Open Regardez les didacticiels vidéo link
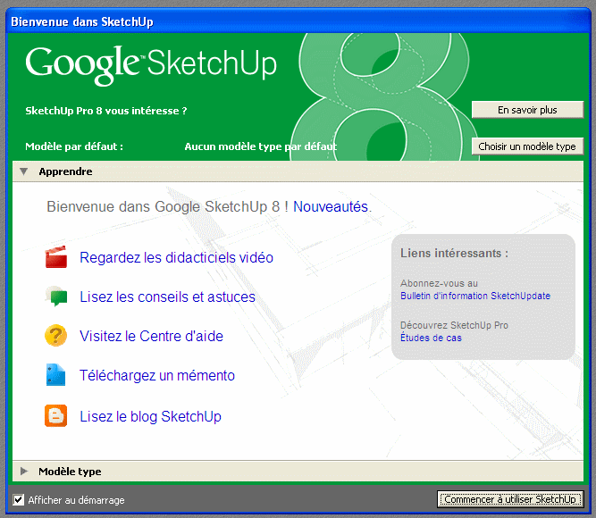This screenshot has height=518, width=596. [x=176, y=258]
